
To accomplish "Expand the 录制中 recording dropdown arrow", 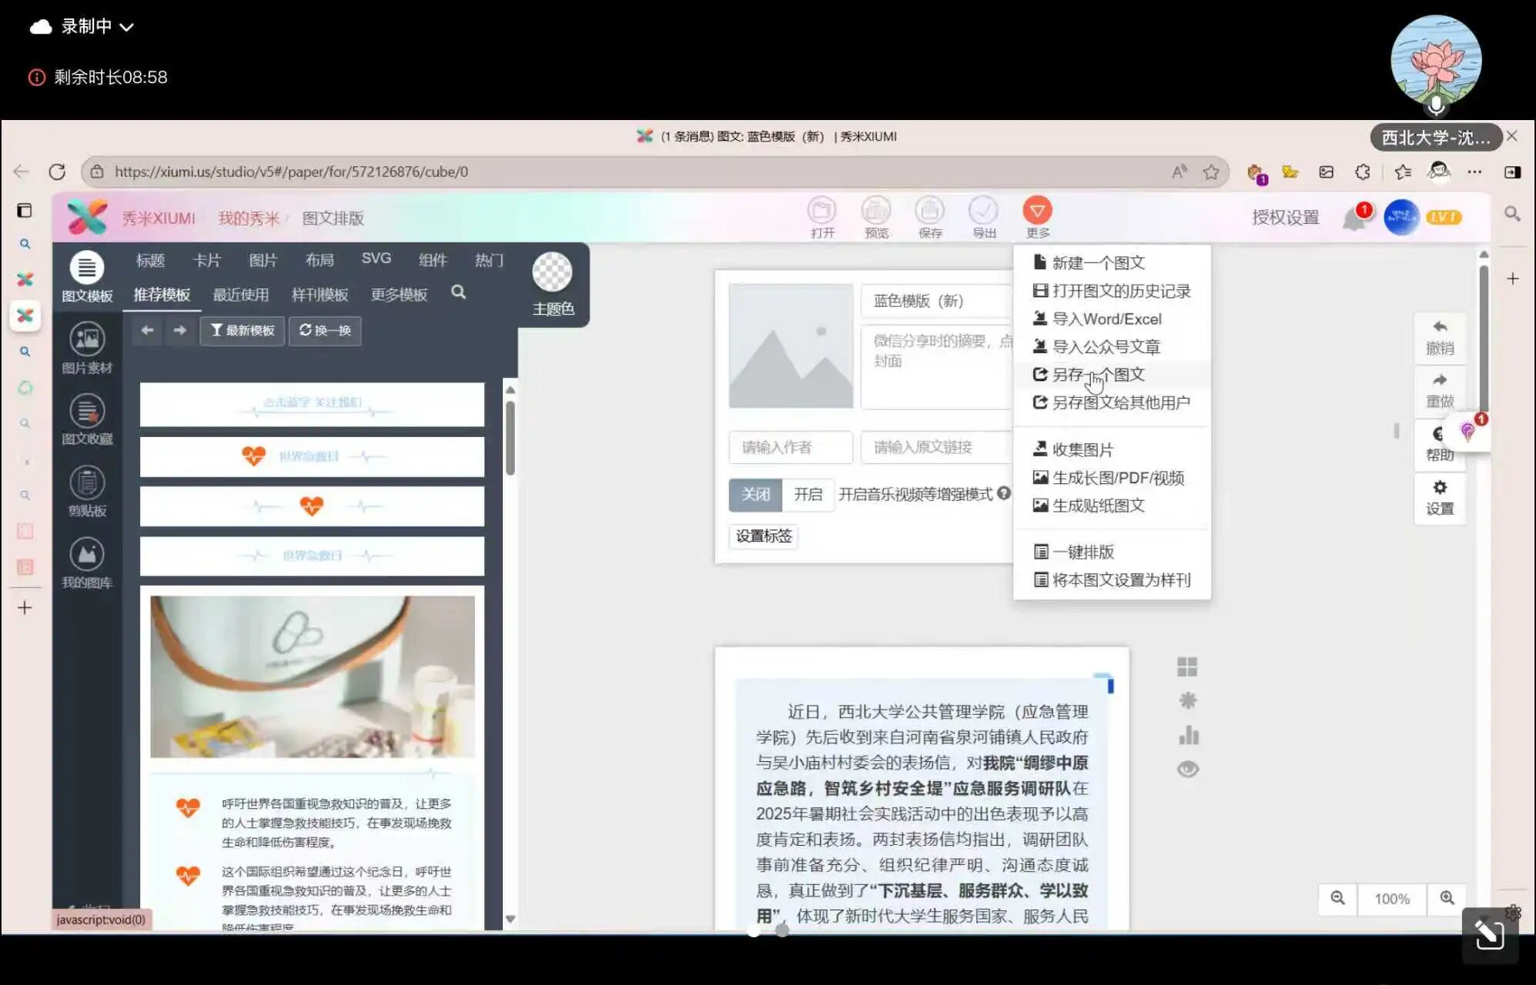I will (x=127, y=28).
